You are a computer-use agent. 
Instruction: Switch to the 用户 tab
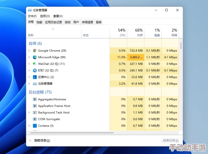click(76, 22)
